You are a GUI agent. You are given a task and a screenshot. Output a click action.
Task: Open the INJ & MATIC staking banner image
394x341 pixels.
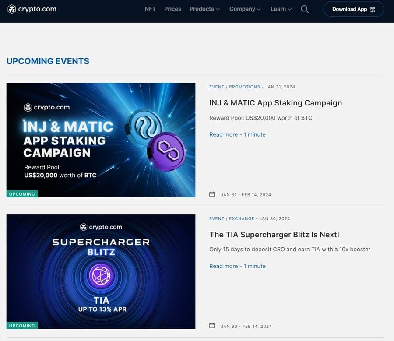(101, 140)
